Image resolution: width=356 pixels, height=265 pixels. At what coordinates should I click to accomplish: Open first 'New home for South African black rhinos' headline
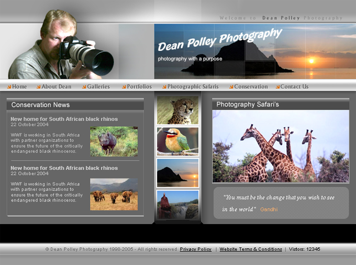[64, 119]
